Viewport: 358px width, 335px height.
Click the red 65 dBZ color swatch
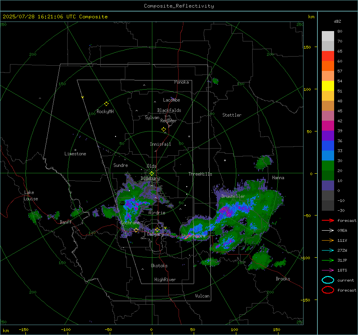coord(328,56)
